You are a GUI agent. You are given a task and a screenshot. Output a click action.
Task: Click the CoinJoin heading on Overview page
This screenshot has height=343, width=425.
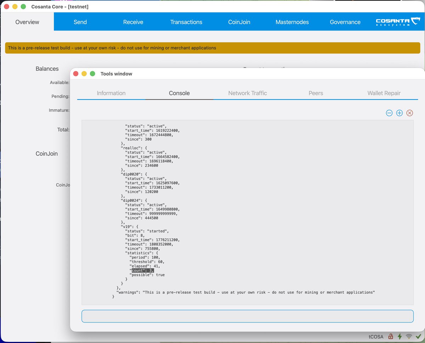coord(46,154)
